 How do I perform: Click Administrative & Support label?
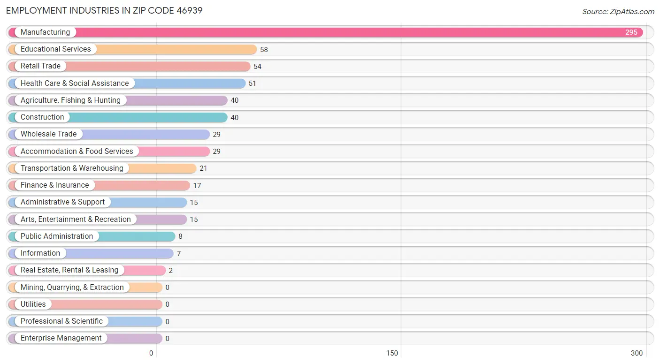point(62,202)
